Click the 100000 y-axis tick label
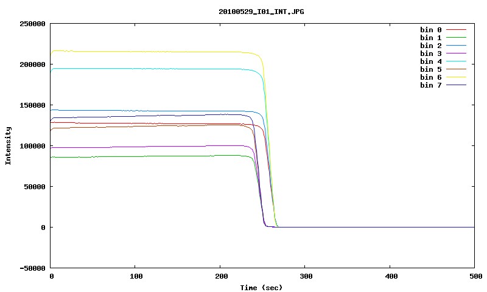This screenshot has width=487, height=292. pyautogui.click(x=32, y=146)
